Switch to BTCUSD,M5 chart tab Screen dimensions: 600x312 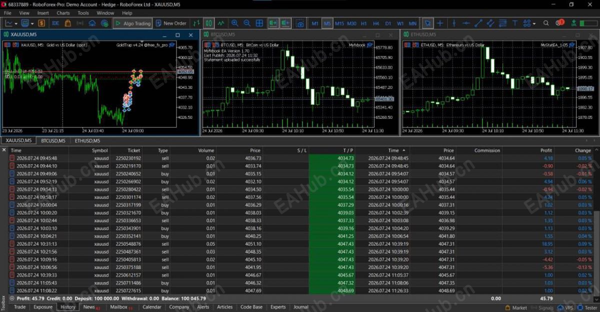tap(53, 141)
